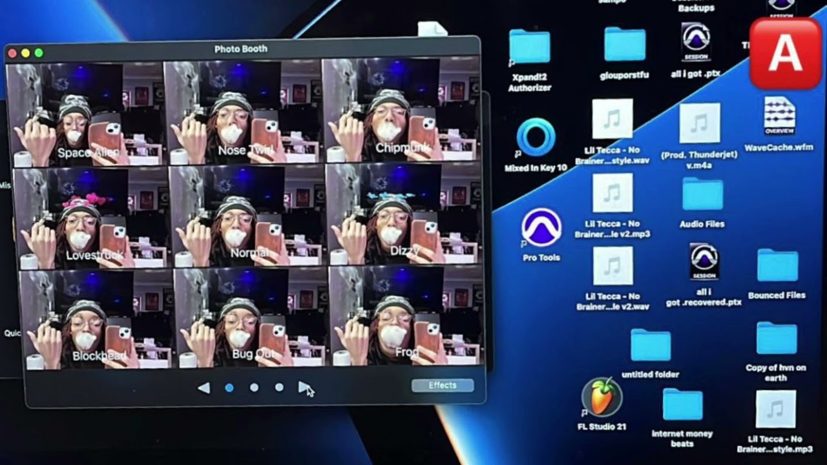This screenshot has width=827, height=465.
Task: Go to previous effects page arrow
Action: pyautogui.click(x=204, y=387)
